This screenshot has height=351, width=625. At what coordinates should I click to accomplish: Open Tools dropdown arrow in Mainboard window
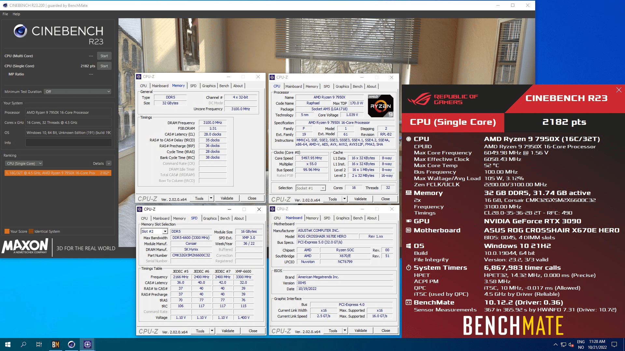coord(345,331)
